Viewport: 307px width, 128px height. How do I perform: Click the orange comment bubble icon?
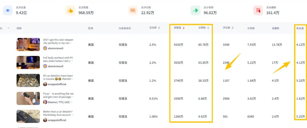[133, 11]
